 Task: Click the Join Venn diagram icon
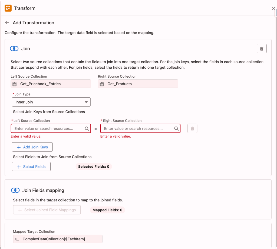point(14,48)
